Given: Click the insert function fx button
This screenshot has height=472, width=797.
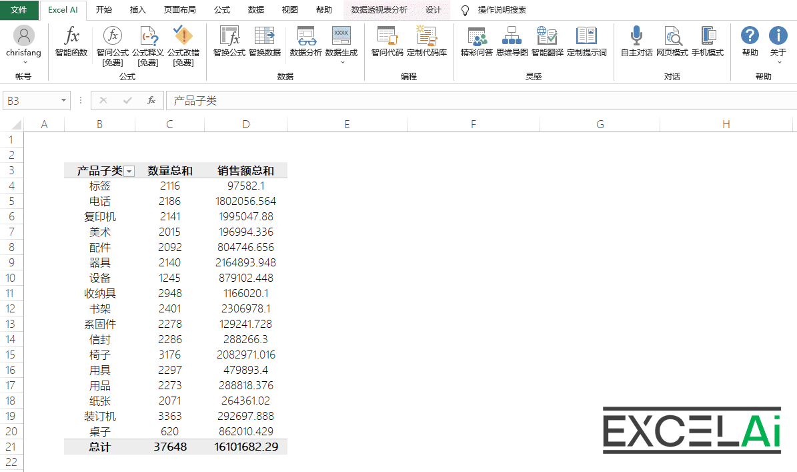Looking at the screenshot, I should 151,101.
